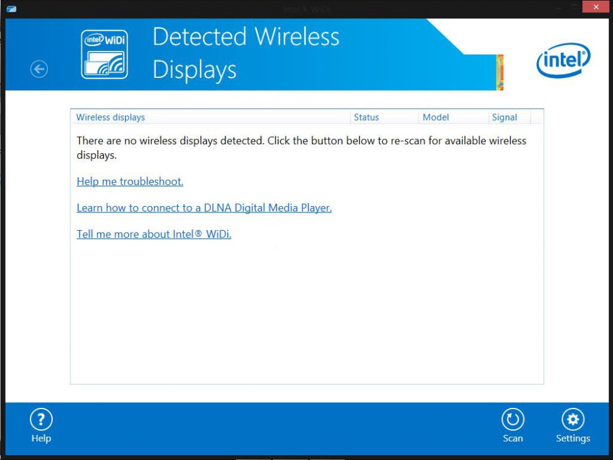Click the Intel WiDi logo icon
Image resolution: width=613 pixels, height=460 pixels.
point(105,55)
